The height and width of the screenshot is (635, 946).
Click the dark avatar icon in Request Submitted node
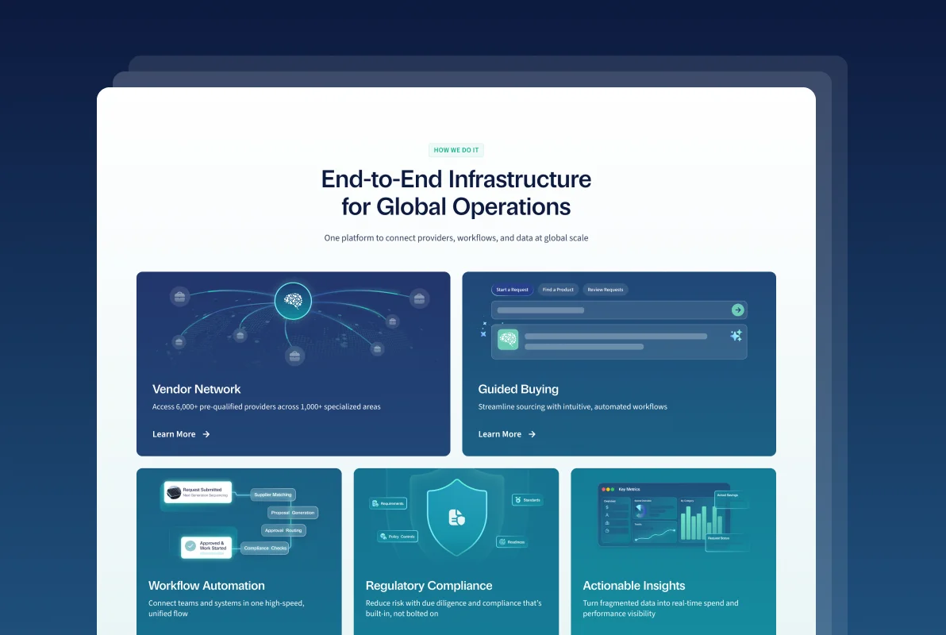tap(174, 493)
